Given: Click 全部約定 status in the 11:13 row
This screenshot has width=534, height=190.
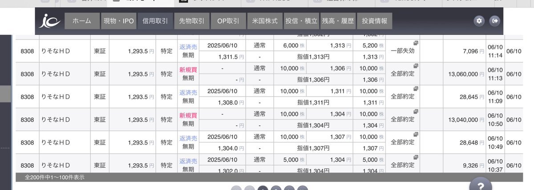Looking at the screenshot, I should [403, 74].
